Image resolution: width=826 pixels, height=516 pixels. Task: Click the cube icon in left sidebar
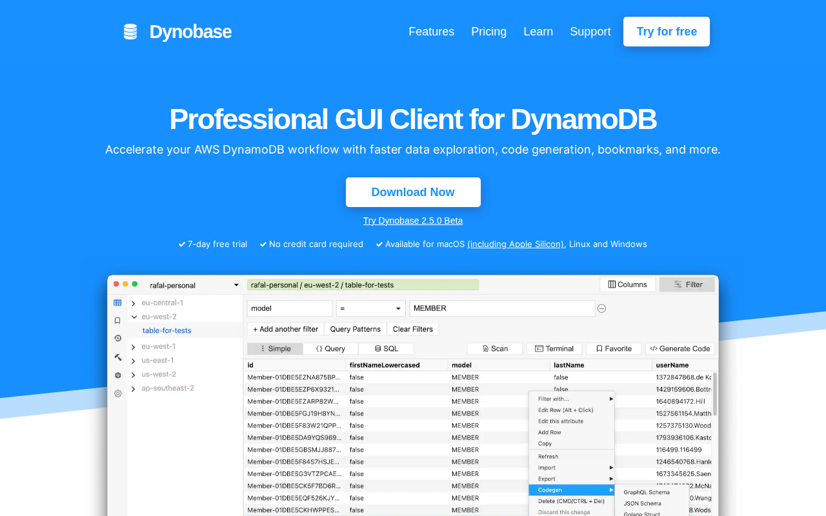coord(117,375)
